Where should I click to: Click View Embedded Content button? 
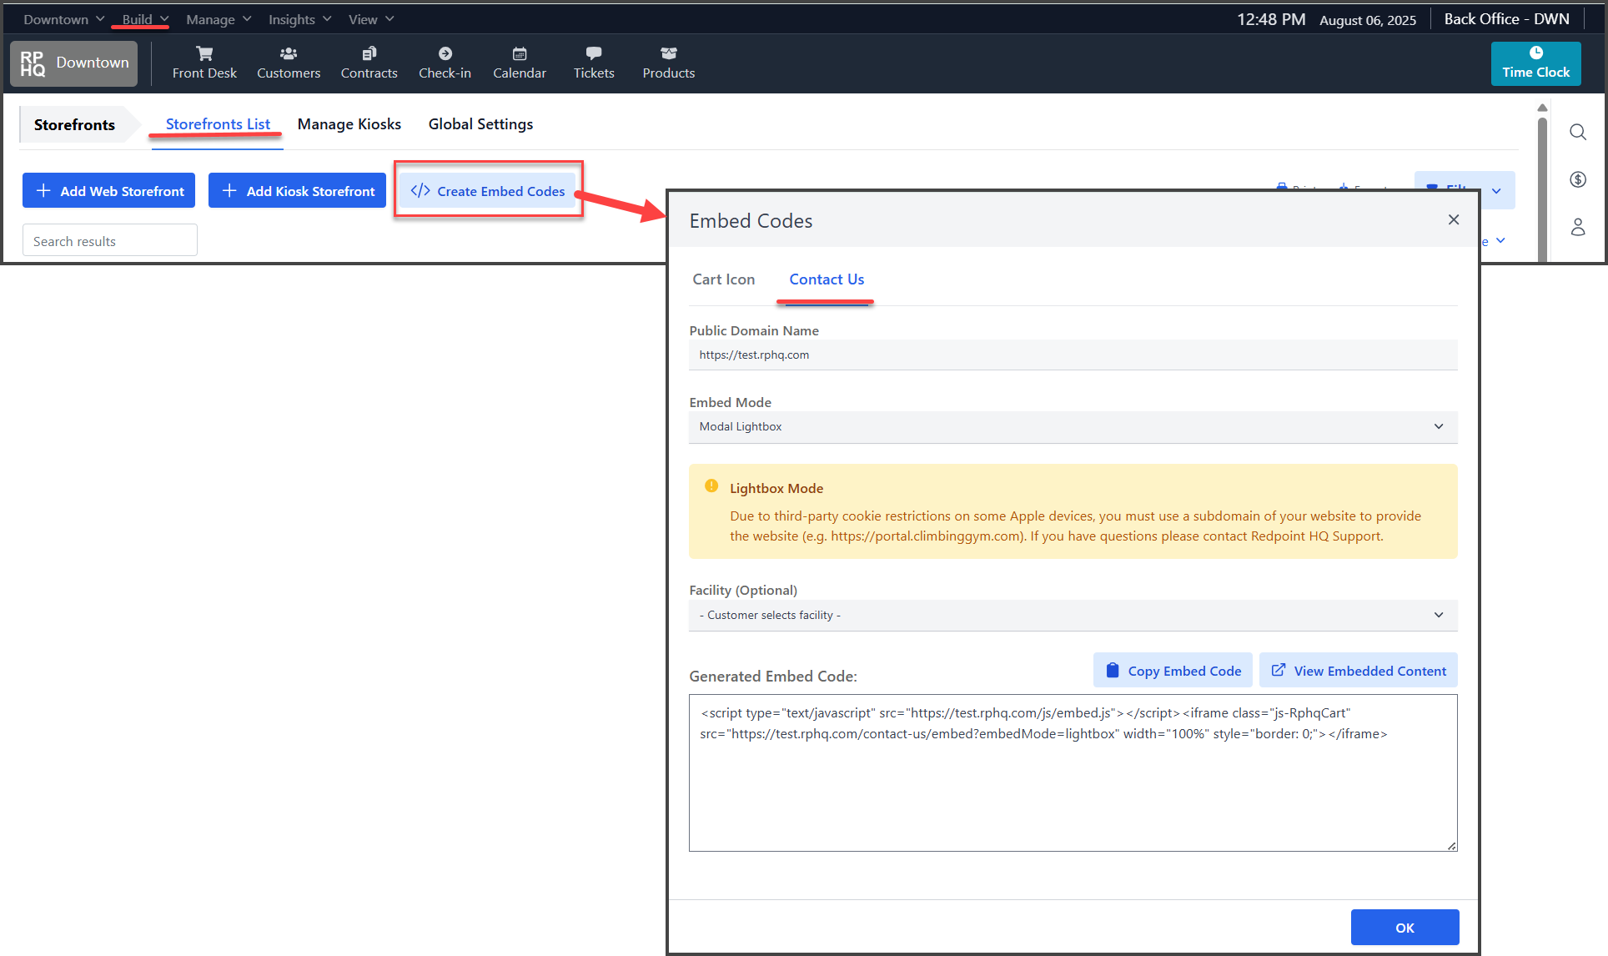tap(1358, 671)
